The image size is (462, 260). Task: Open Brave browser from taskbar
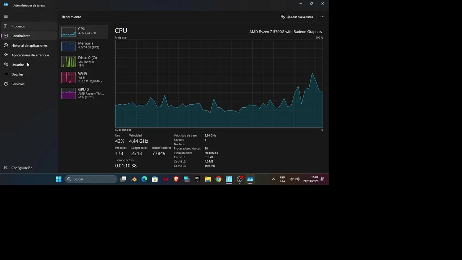[176, 179]
